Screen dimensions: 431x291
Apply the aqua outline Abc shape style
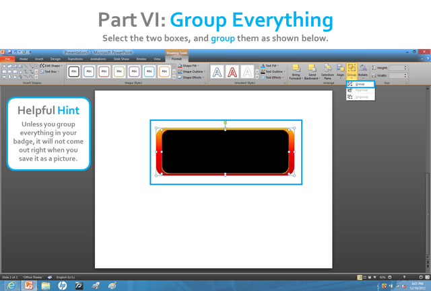(150, 72)
